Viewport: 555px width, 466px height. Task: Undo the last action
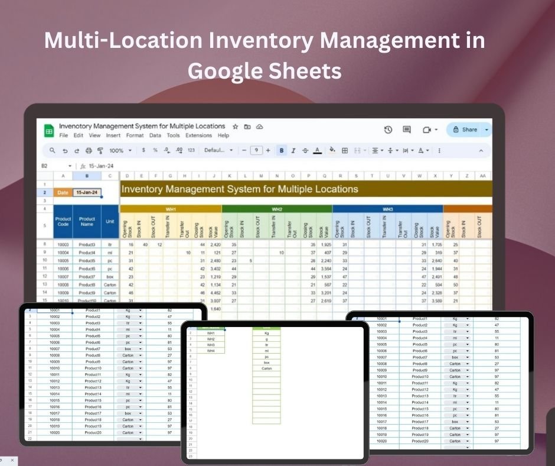(65, 151)
